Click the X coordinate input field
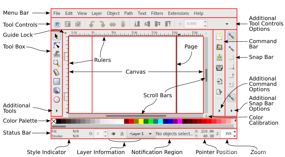This screenshot has height=157, width=285. point(193,24)
